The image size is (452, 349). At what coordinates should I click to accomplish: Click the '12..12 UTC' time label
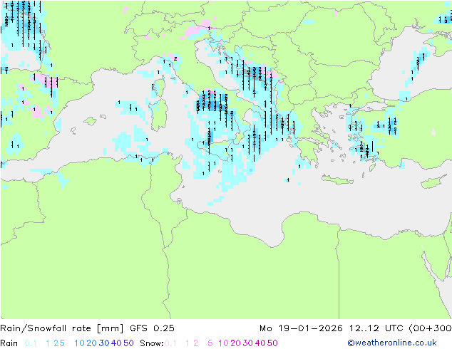[376, 328]
